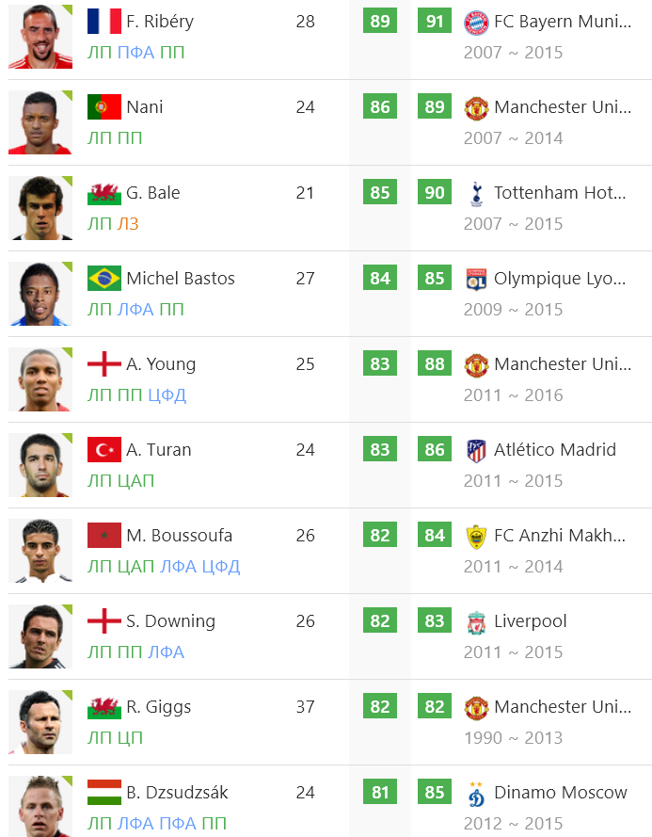Open G. Bale's player profile link
The width and height of the screenshot is (652, 837).
(x=153, y=193)
